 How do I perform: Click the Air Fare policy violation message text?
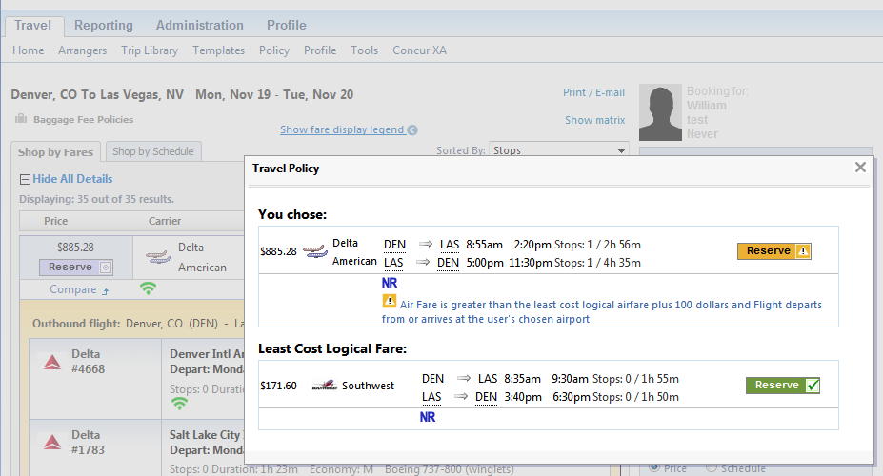601,311
